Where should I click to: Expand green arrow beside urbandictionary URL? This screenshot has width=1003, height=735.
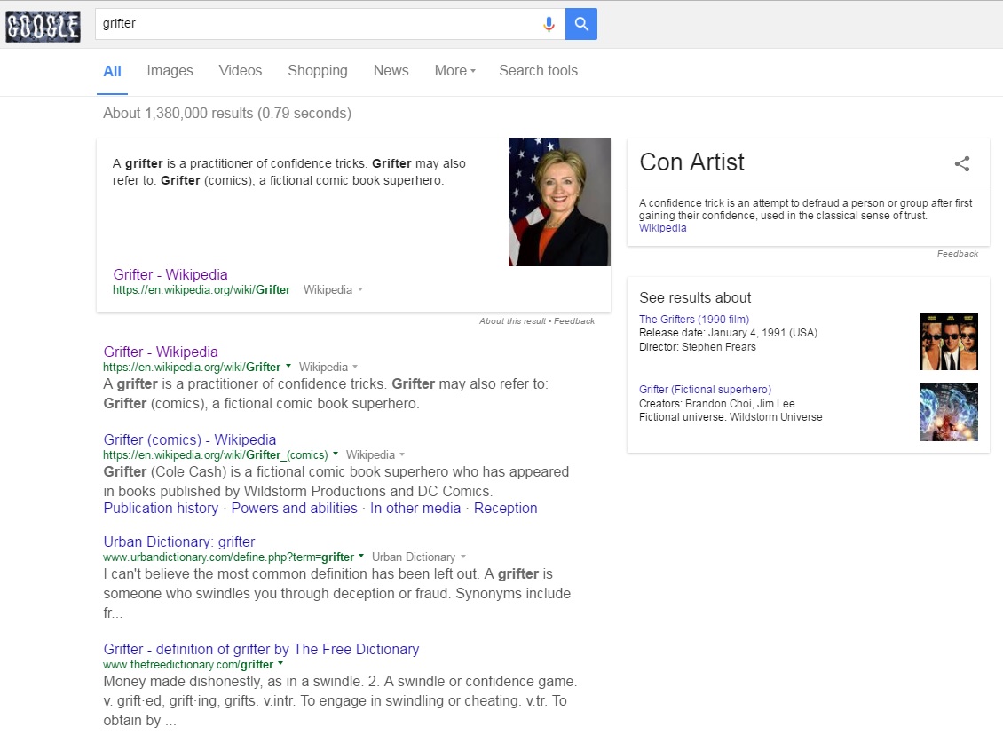point(361,556)
